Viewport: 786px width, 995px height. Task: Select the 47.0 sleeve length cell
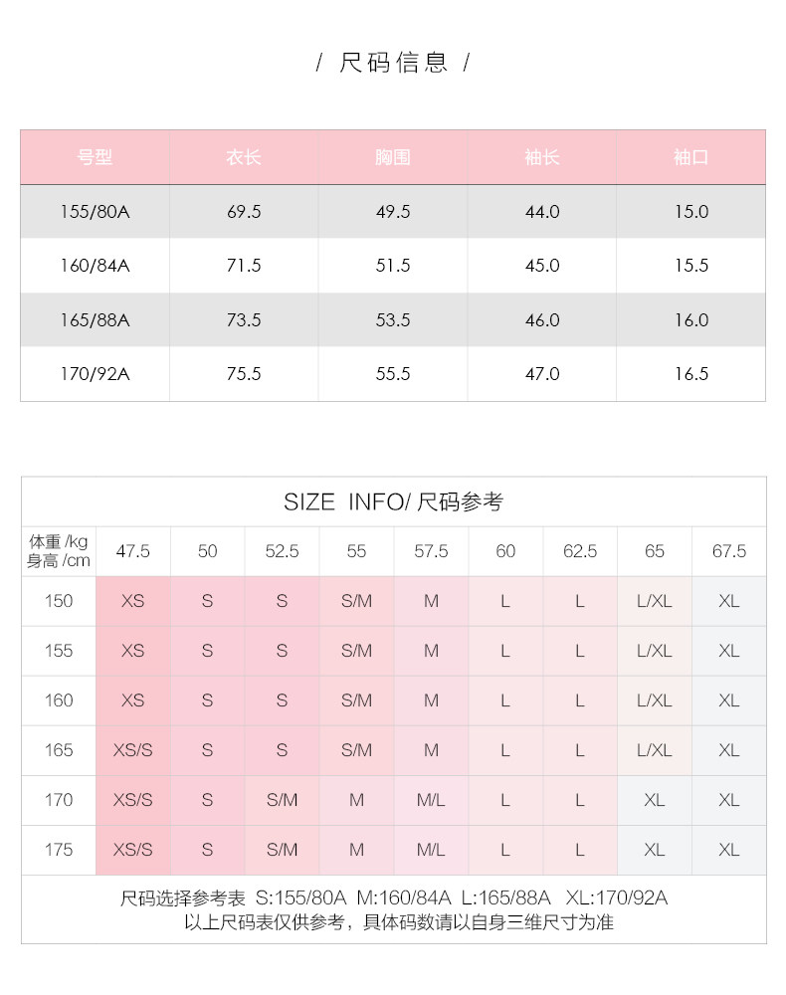pos(542,374)
